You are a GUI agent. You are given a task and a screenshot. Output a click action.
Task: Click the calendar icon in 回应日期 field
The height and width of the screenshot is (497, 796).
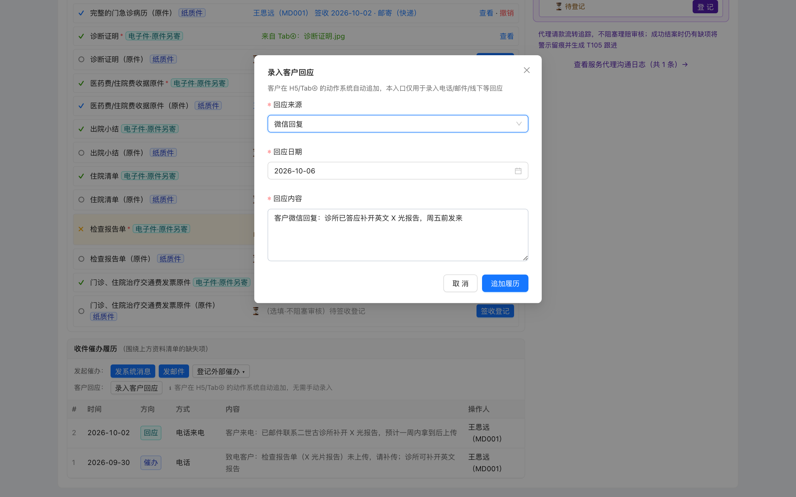pos(518,171)
